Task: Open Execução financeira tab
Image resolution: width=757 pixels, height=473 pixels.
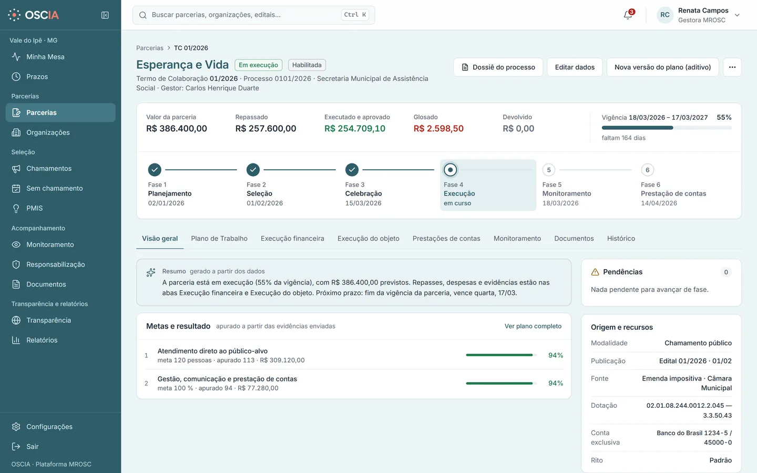Action: pyautogui.click(x=292, y=239)
